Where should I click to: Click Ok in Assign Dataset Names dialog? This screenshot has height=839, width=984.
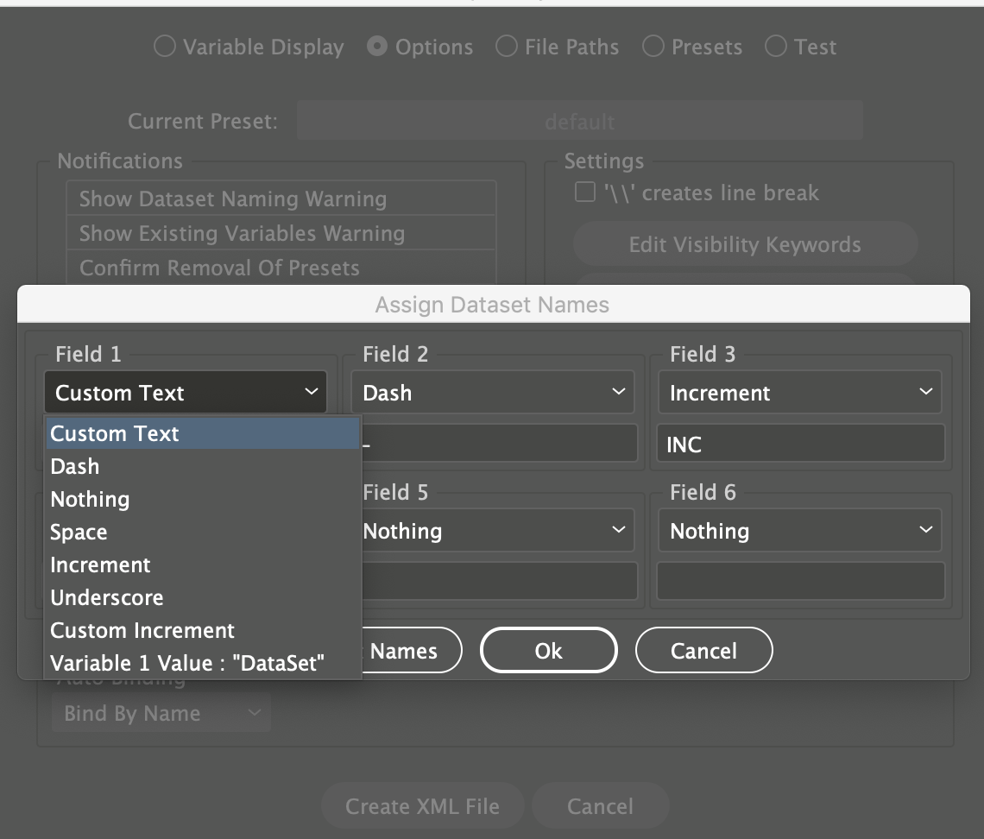[548, 650]
